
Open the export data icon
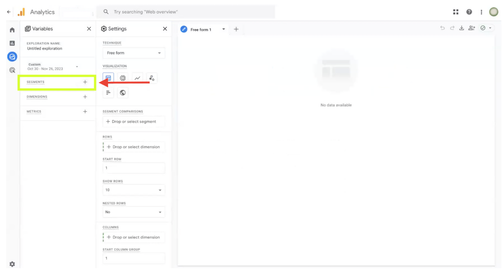(x=462, y=27)
